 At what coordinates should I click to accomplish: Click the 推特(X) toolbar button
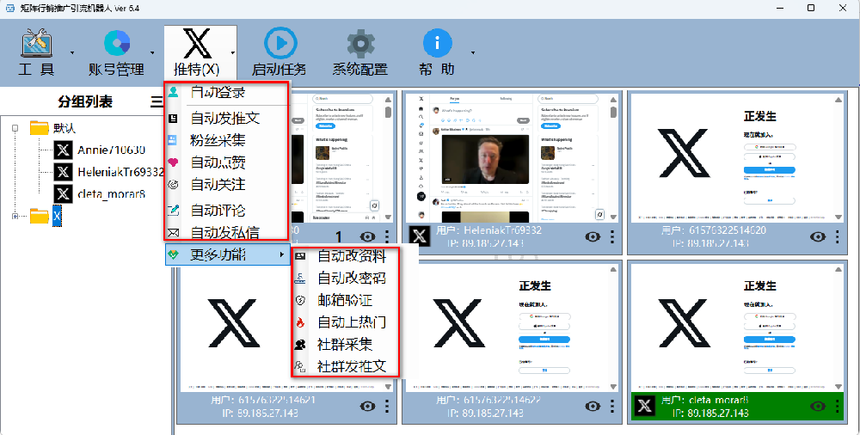[x=196, y=52]
